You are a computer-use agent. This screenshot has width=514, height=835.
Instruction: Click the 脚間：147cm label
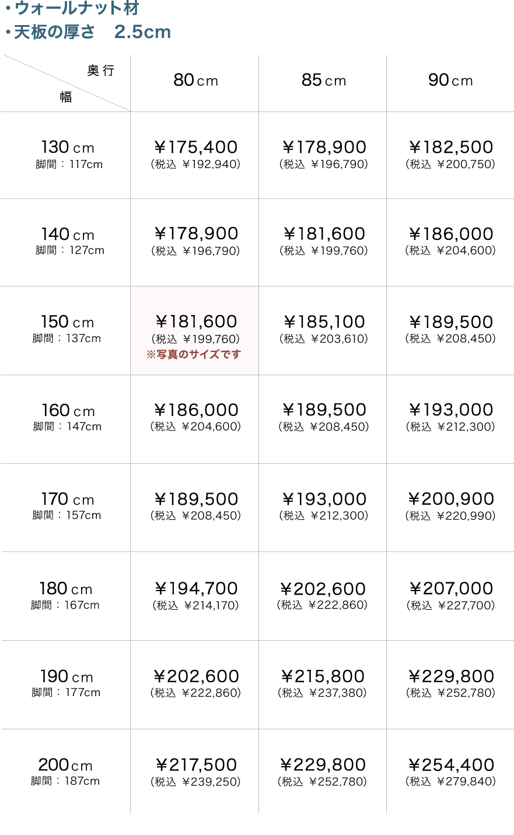point(67,427)
